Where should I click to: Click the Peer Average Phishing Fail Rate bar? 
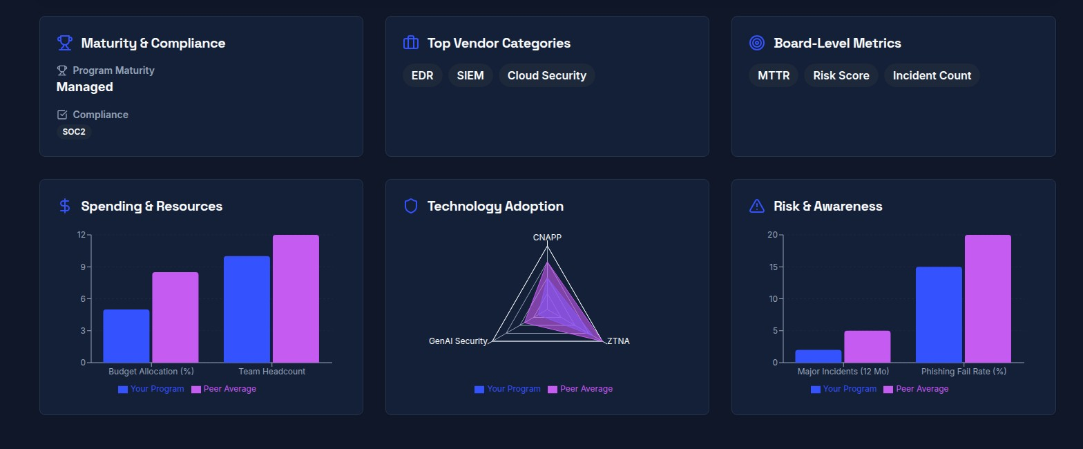tap(988, 298)
